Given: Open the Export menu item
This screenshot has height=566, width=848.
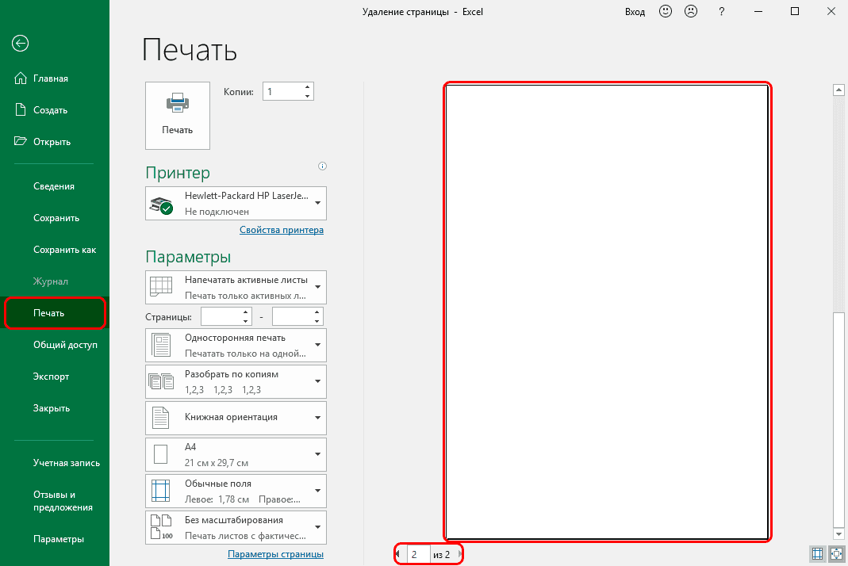Looking at the screenshot, I should (x=51, y=377).
